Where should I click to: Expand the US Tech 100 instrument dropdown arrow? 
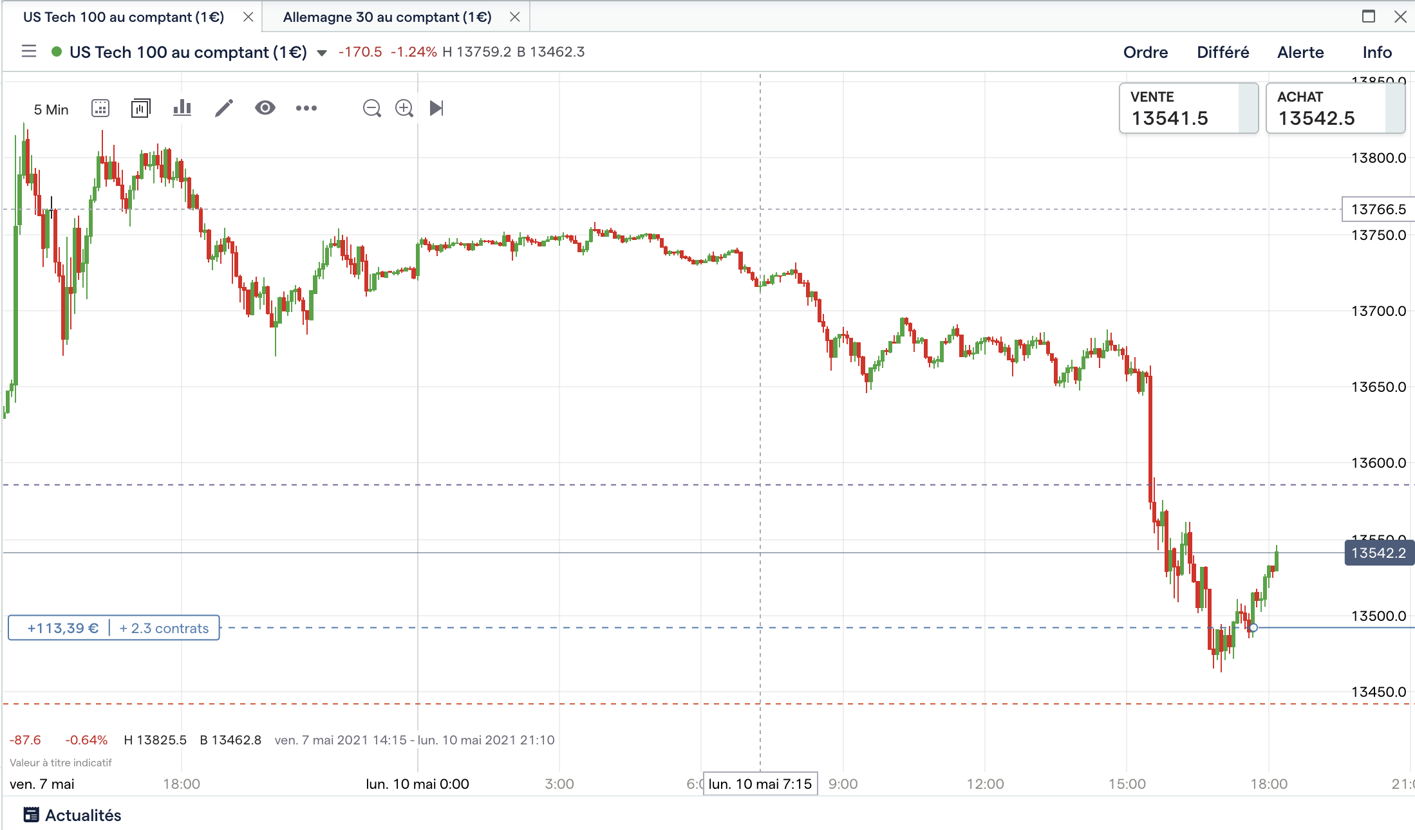coord(322,53)
